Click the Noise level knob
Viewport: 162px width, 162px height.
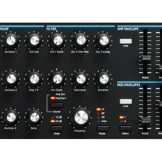click(34, 117)
